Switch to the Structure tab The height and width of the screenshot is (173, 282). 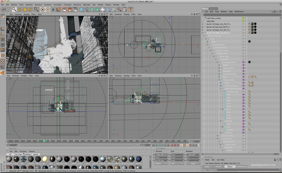[213, 9]
